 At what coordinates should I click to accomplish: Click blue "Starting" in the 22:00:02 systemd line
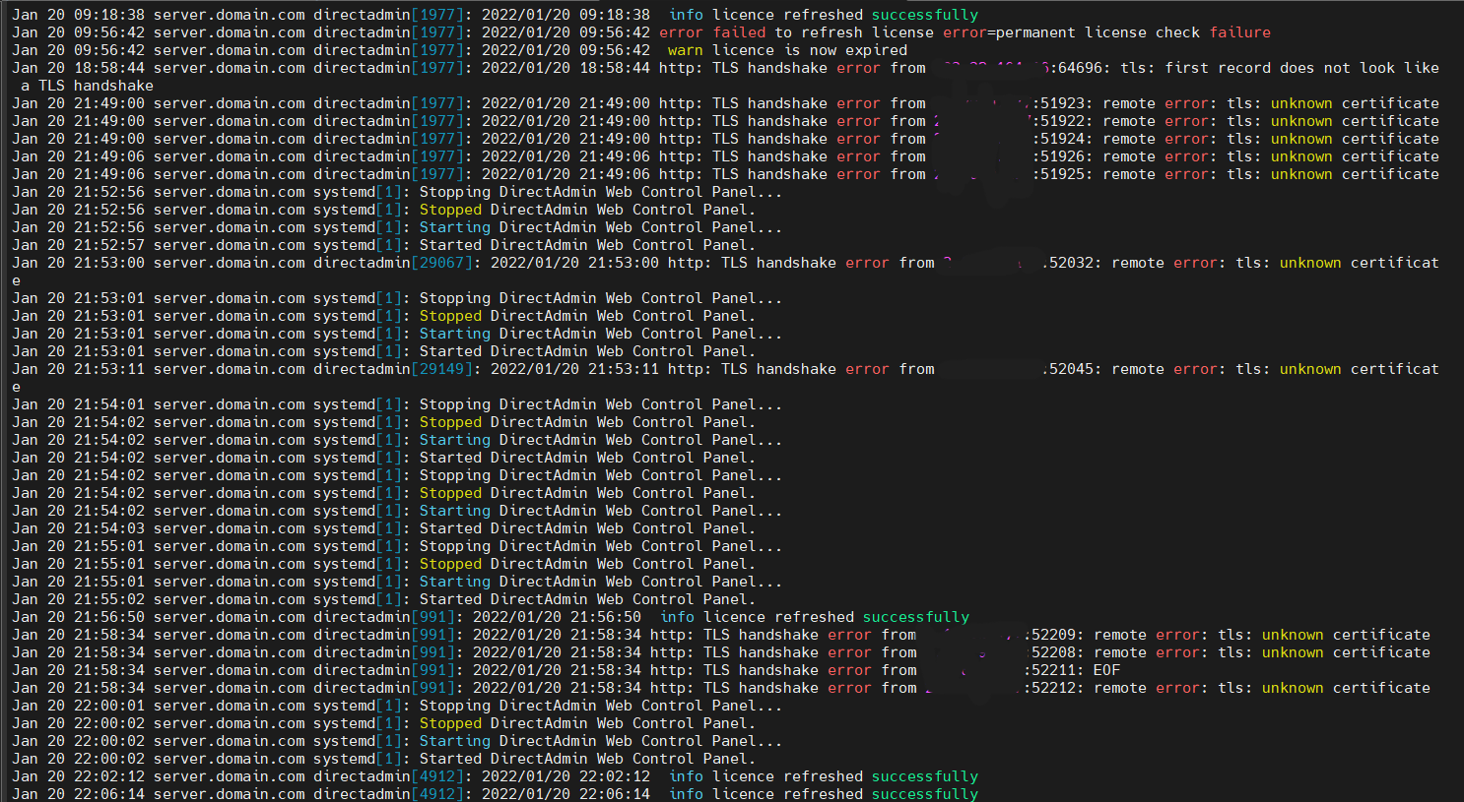(454, 741)
